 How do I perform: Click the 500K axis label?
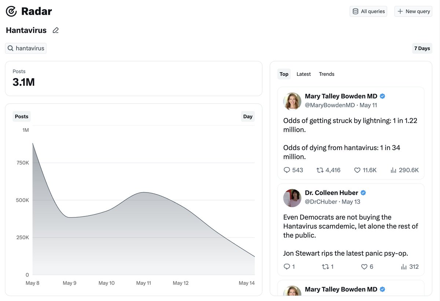point(23,200)
